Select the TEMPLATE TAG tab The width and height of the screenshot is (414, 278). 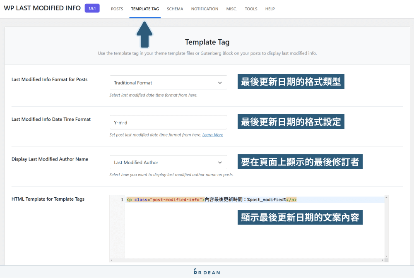pyautogui.click(x=145, y=9)
